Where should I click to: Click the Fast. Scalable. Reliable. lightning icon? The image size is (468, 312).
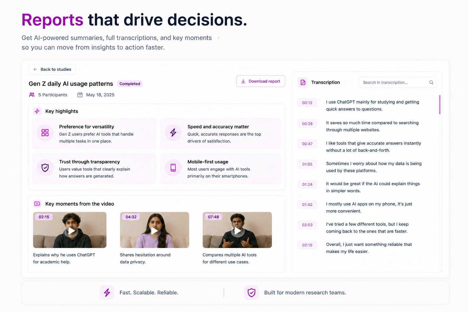click(107, 293)
